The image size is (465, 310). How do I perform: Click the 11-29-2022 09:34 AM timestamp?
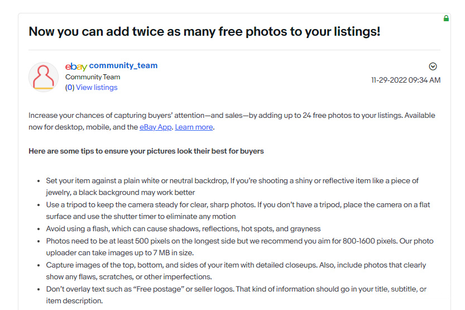(x=406, y=80)
